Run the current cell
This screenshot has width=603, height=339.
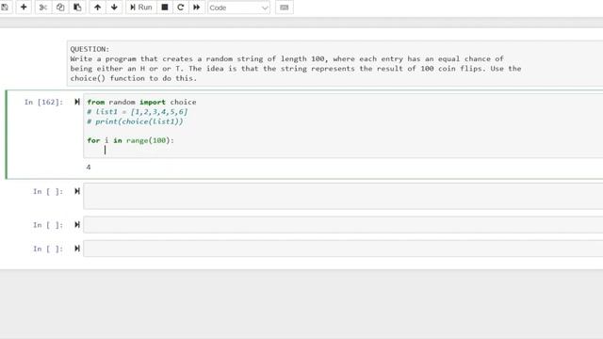tap(141, 8)
